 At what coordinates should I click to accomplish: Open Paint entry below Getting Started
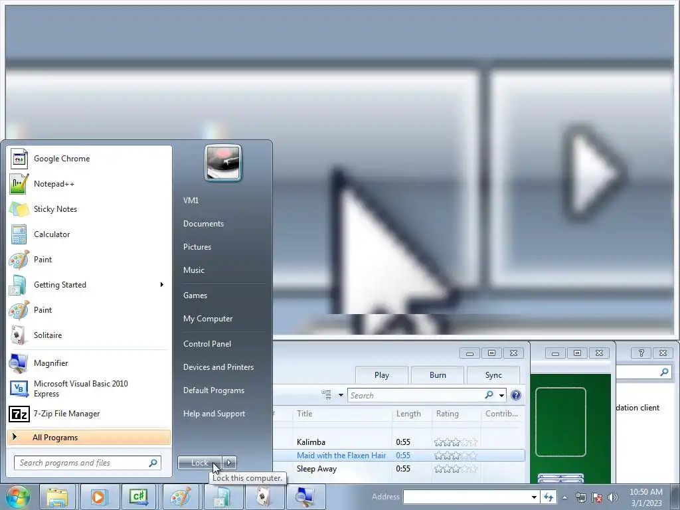89,309
